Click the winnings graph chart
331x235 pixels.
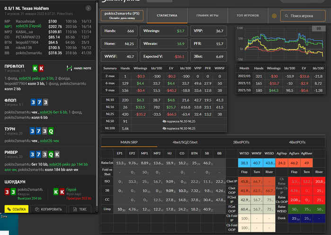(x=280, y=43)
